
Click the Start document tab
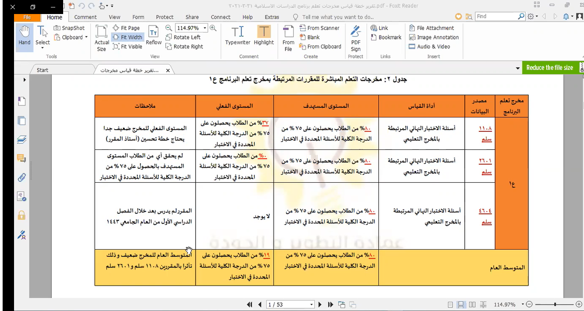pos(43,70)
